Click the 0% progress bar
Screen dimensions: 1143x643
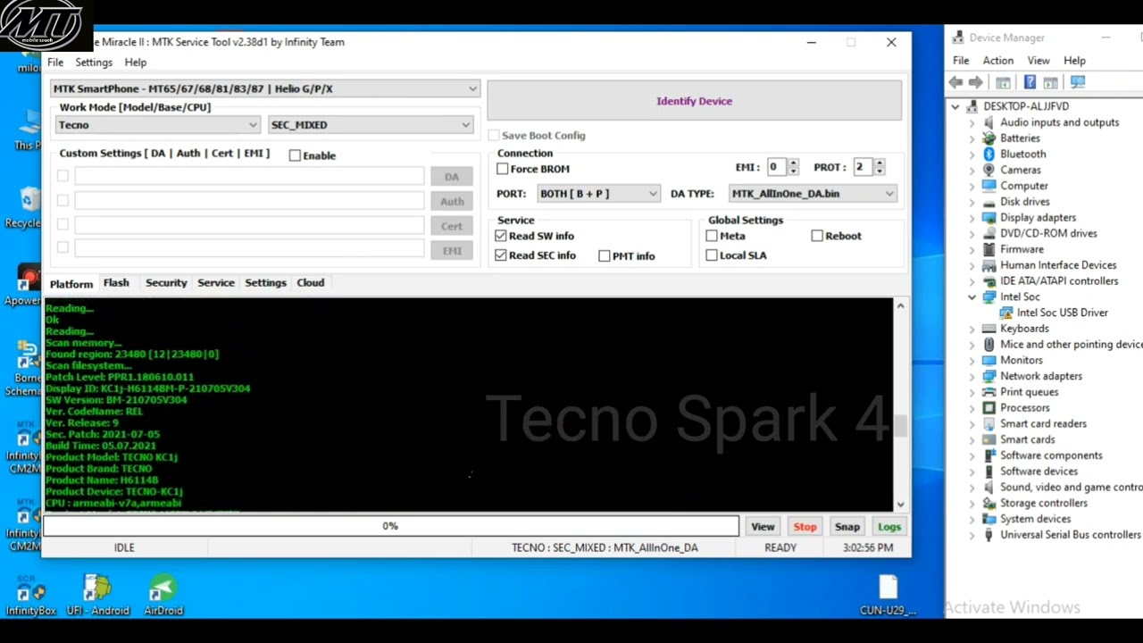coord(390,526)
